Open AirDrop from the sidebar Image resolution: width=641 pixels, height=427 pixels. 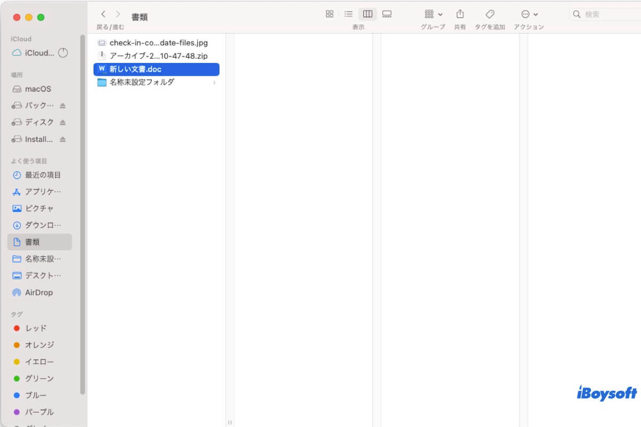37,292
